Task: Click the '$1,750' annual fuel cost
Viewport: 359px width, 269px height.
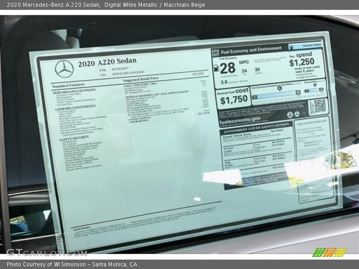Action: [x=234, y=100]
